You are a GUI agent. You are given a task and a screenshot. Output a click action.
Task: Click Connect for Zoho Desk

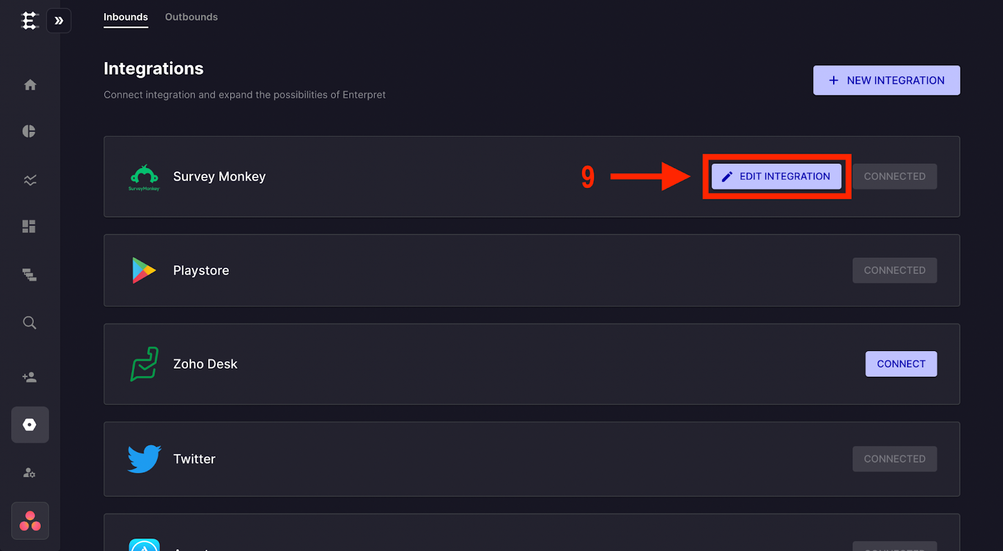point(901,364)
